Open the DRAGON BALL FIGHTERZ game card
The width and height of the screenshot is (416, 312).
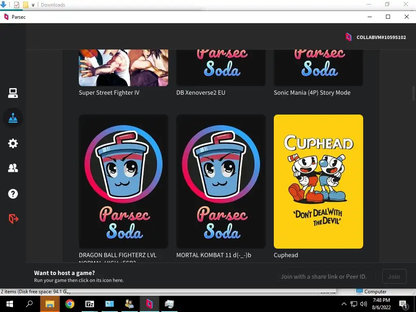pyautogui.click(x=123, y=182)
